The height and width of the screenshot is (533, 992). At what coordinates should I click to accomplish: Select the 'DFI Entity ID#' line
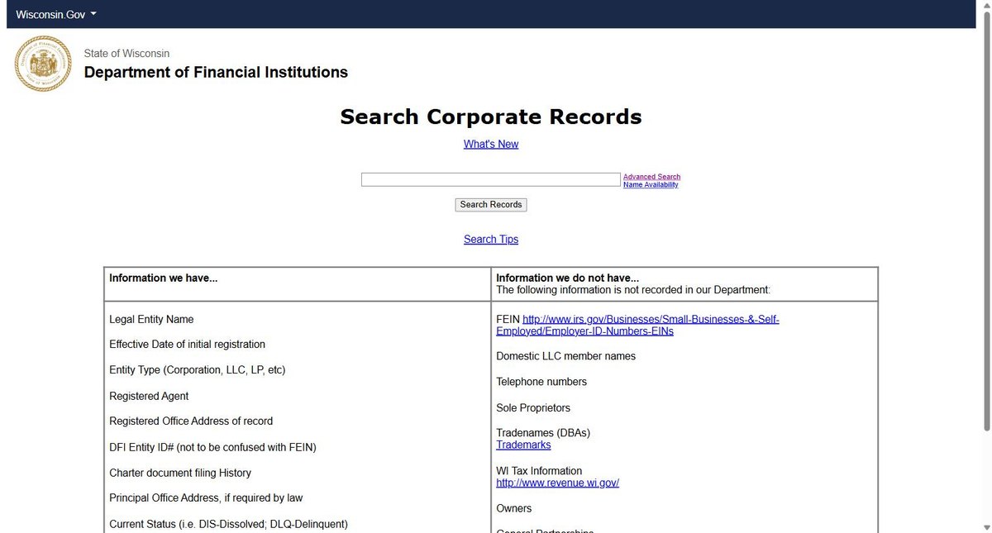(212, 447)
